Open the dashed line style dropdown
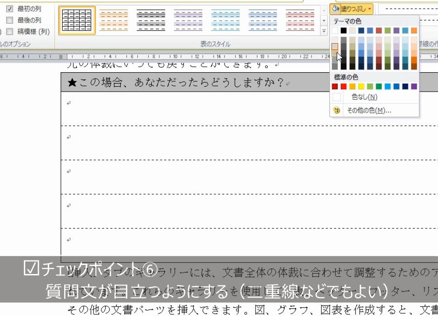Viewport: 438px width, 316px height. tap(409, 9)
